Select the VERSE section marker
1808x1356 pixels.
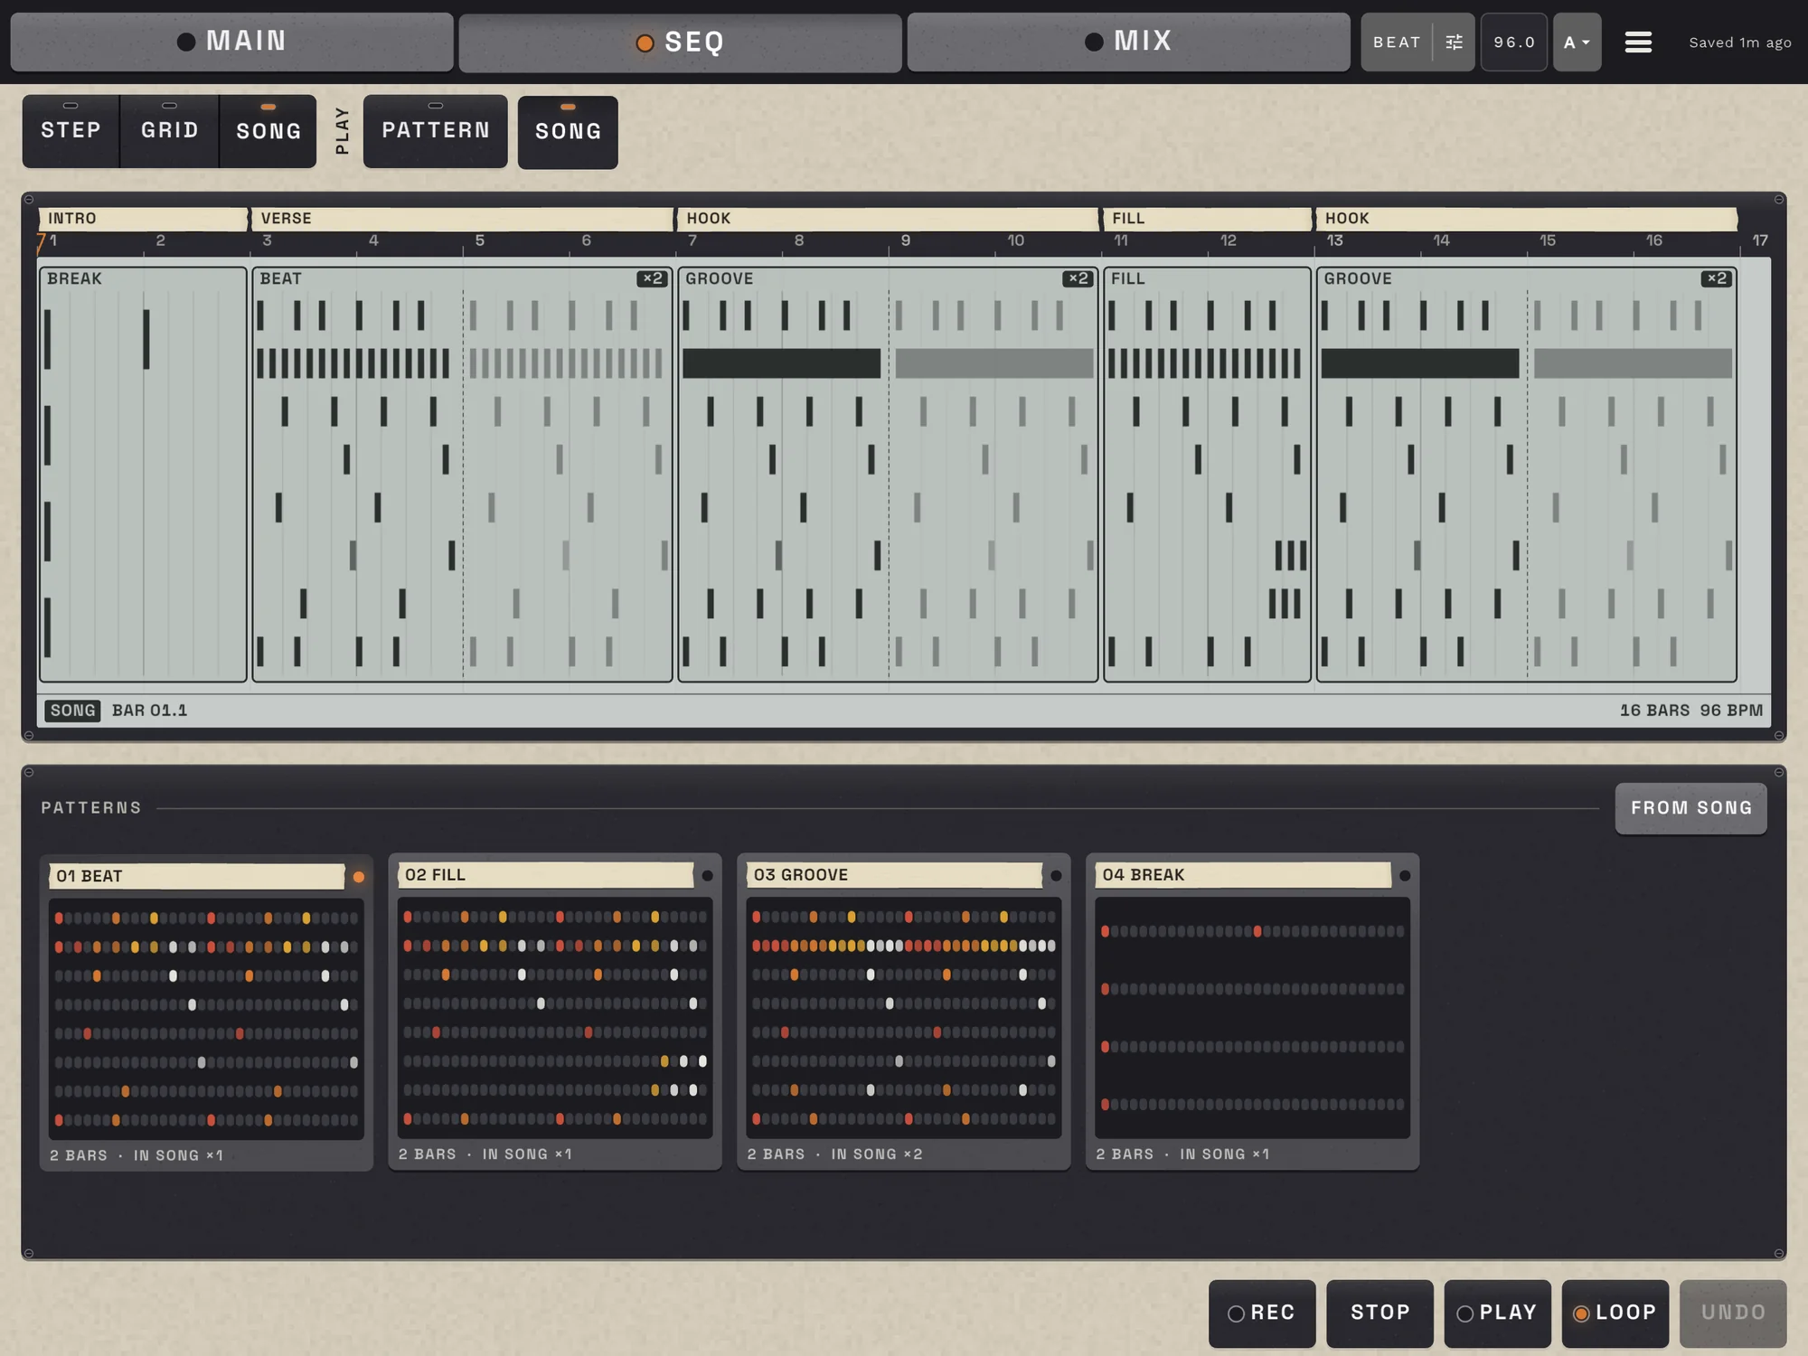463,219
